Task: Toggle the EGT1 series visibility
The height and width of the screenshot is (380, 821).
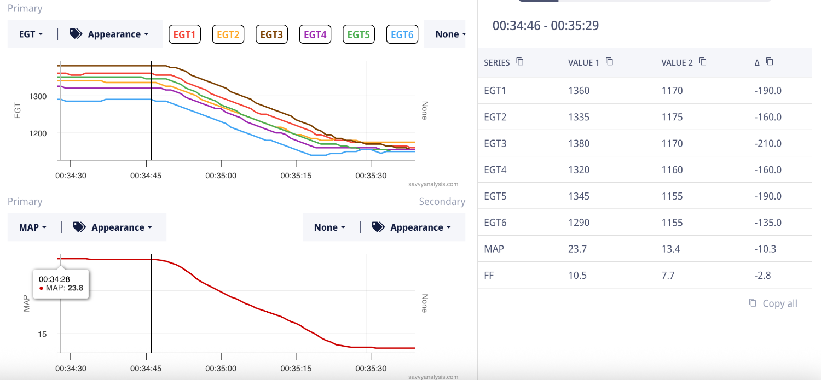Action: [x=184, y=34]
